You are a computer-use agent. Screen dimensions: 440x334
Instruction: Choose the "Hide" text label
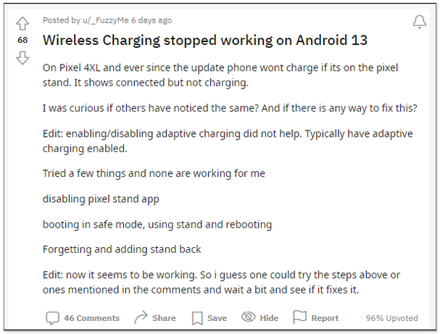(x=269, y=317)
